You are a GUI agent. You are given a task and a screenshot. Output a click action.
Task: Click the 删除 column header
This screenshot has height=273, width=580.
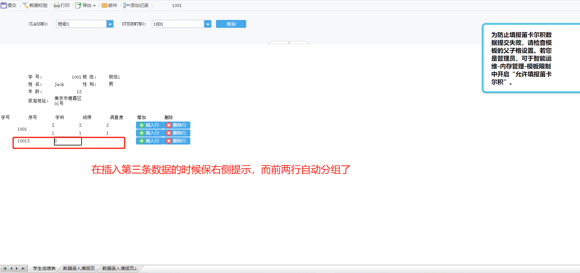point(169,117)
